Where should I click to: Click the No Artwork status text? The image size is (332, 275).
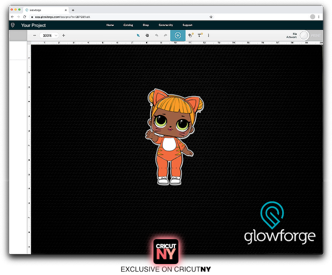pyautogui.click(x=292, y=35)
